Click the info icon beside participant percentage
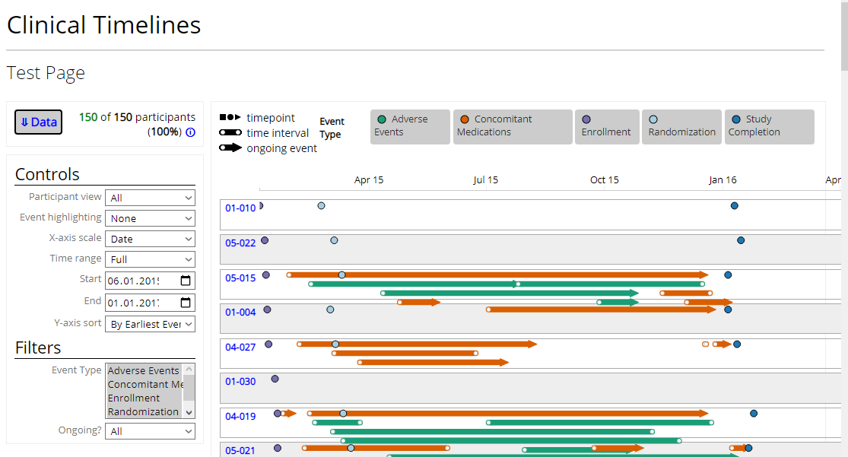Viewport: 848px width, 457px height. pyautogui.click(x=190, y=132)
